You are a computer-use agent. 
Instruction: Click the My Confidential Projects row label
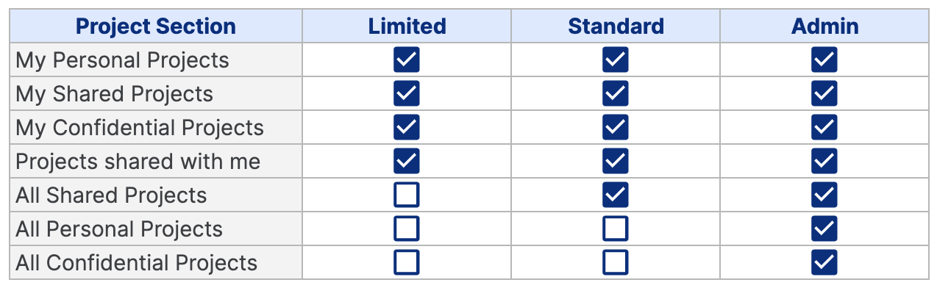coord(140,128)
